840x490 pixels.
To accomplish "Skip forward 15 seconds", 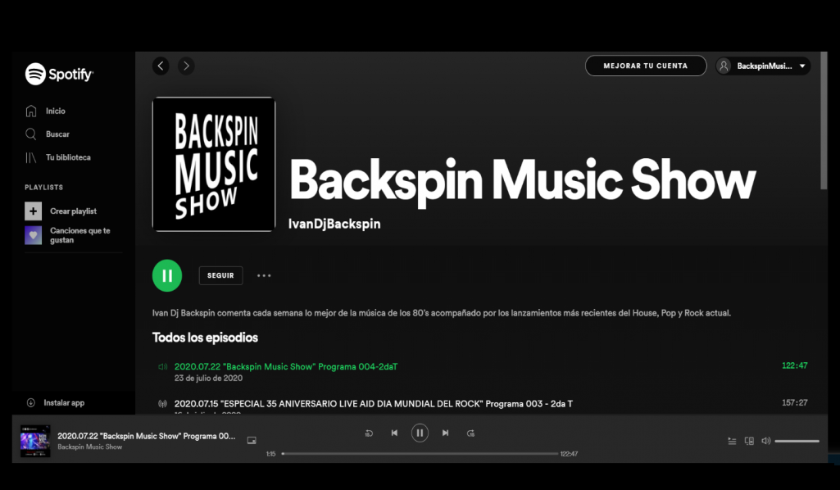I will click(x=470, y=433).
